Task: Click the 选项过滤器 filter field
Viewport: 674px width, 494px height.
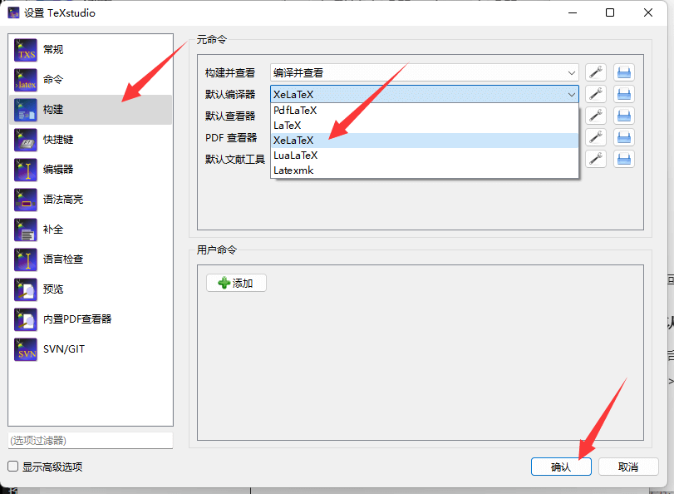Action: click(x=91, y=440)
